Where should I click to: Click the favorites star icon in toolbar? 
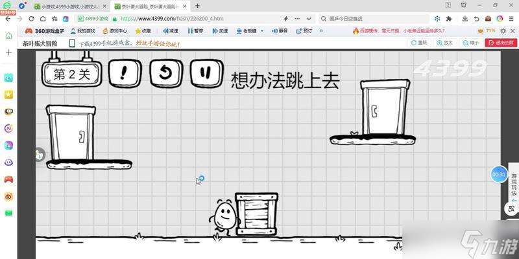pyautogui.click(x=54, y=19)
